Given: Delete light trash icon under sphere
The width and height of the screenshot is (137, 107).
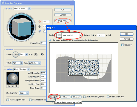Looking at the screenshot, I should tap(16, 86).
